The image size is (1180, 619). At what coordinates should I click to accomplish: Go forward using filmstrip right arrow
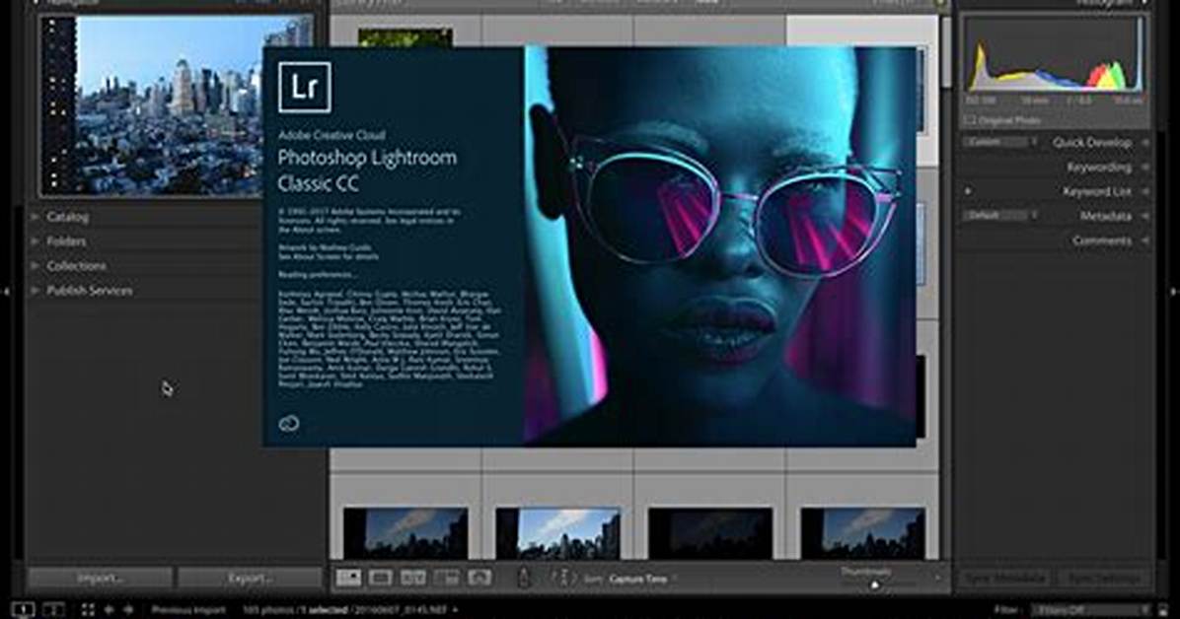tap(128, 610)
